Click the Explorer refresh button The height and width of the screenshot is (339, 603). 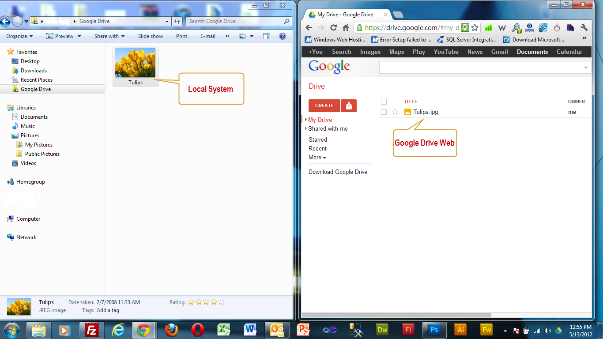coord(177,21)
